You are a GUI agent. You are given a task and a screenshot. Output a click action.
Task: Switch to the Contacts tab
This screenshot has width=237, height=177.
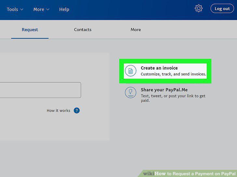pos(83,30)
